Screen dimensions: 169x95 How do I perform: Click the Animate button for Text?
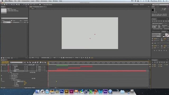pyautogui.click(x=32, y=73)
